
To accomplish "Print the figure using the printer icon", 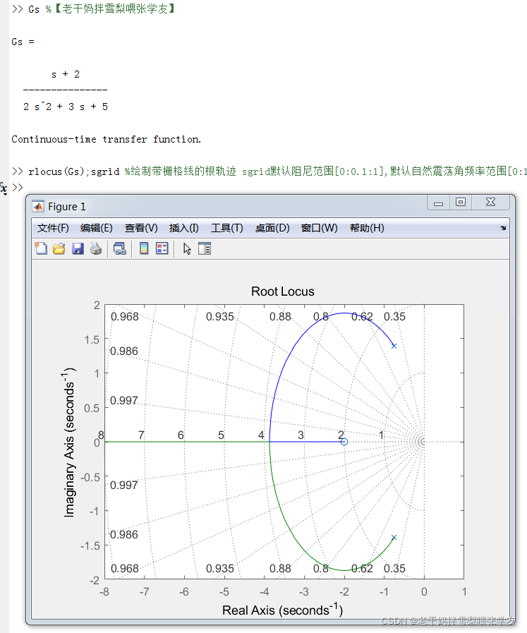I will pos(96,248).
